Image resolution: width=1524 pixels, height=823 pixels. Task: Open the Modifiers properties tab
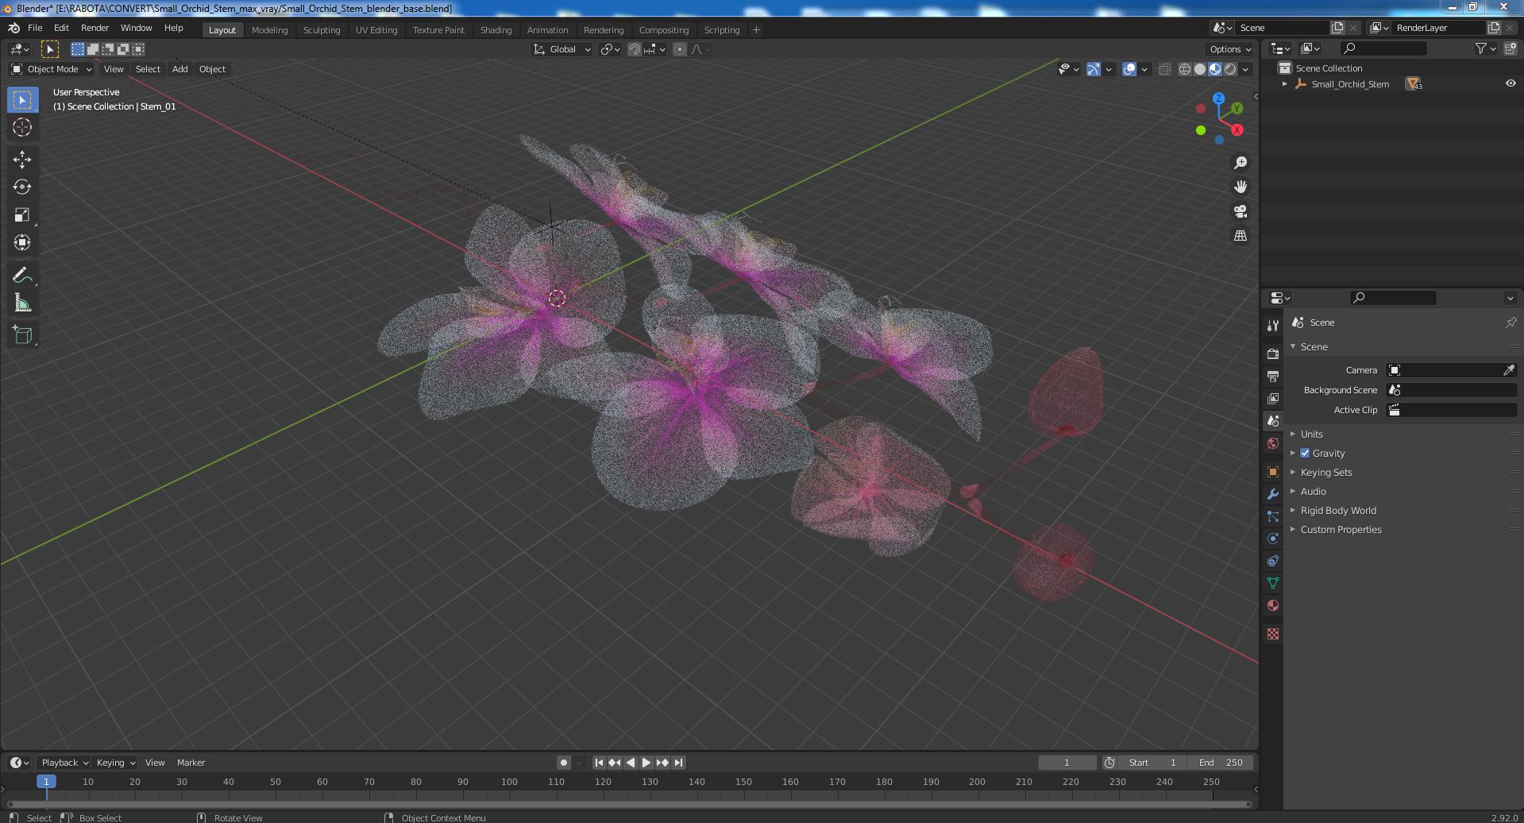click(1273, 494)
